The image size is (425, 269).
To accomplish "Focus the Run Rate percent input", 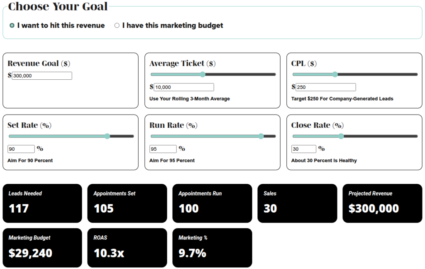I will click(163, 149).
